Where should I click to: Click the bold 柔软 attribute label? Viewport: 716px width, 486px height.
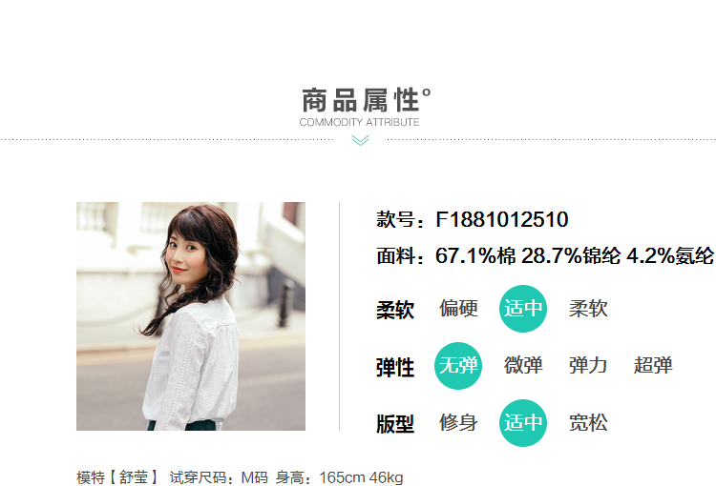coord(395,310)
